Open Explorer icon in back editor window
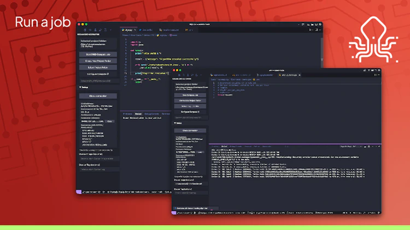This screenshot has width=410, height=230. tap(85, 30)
